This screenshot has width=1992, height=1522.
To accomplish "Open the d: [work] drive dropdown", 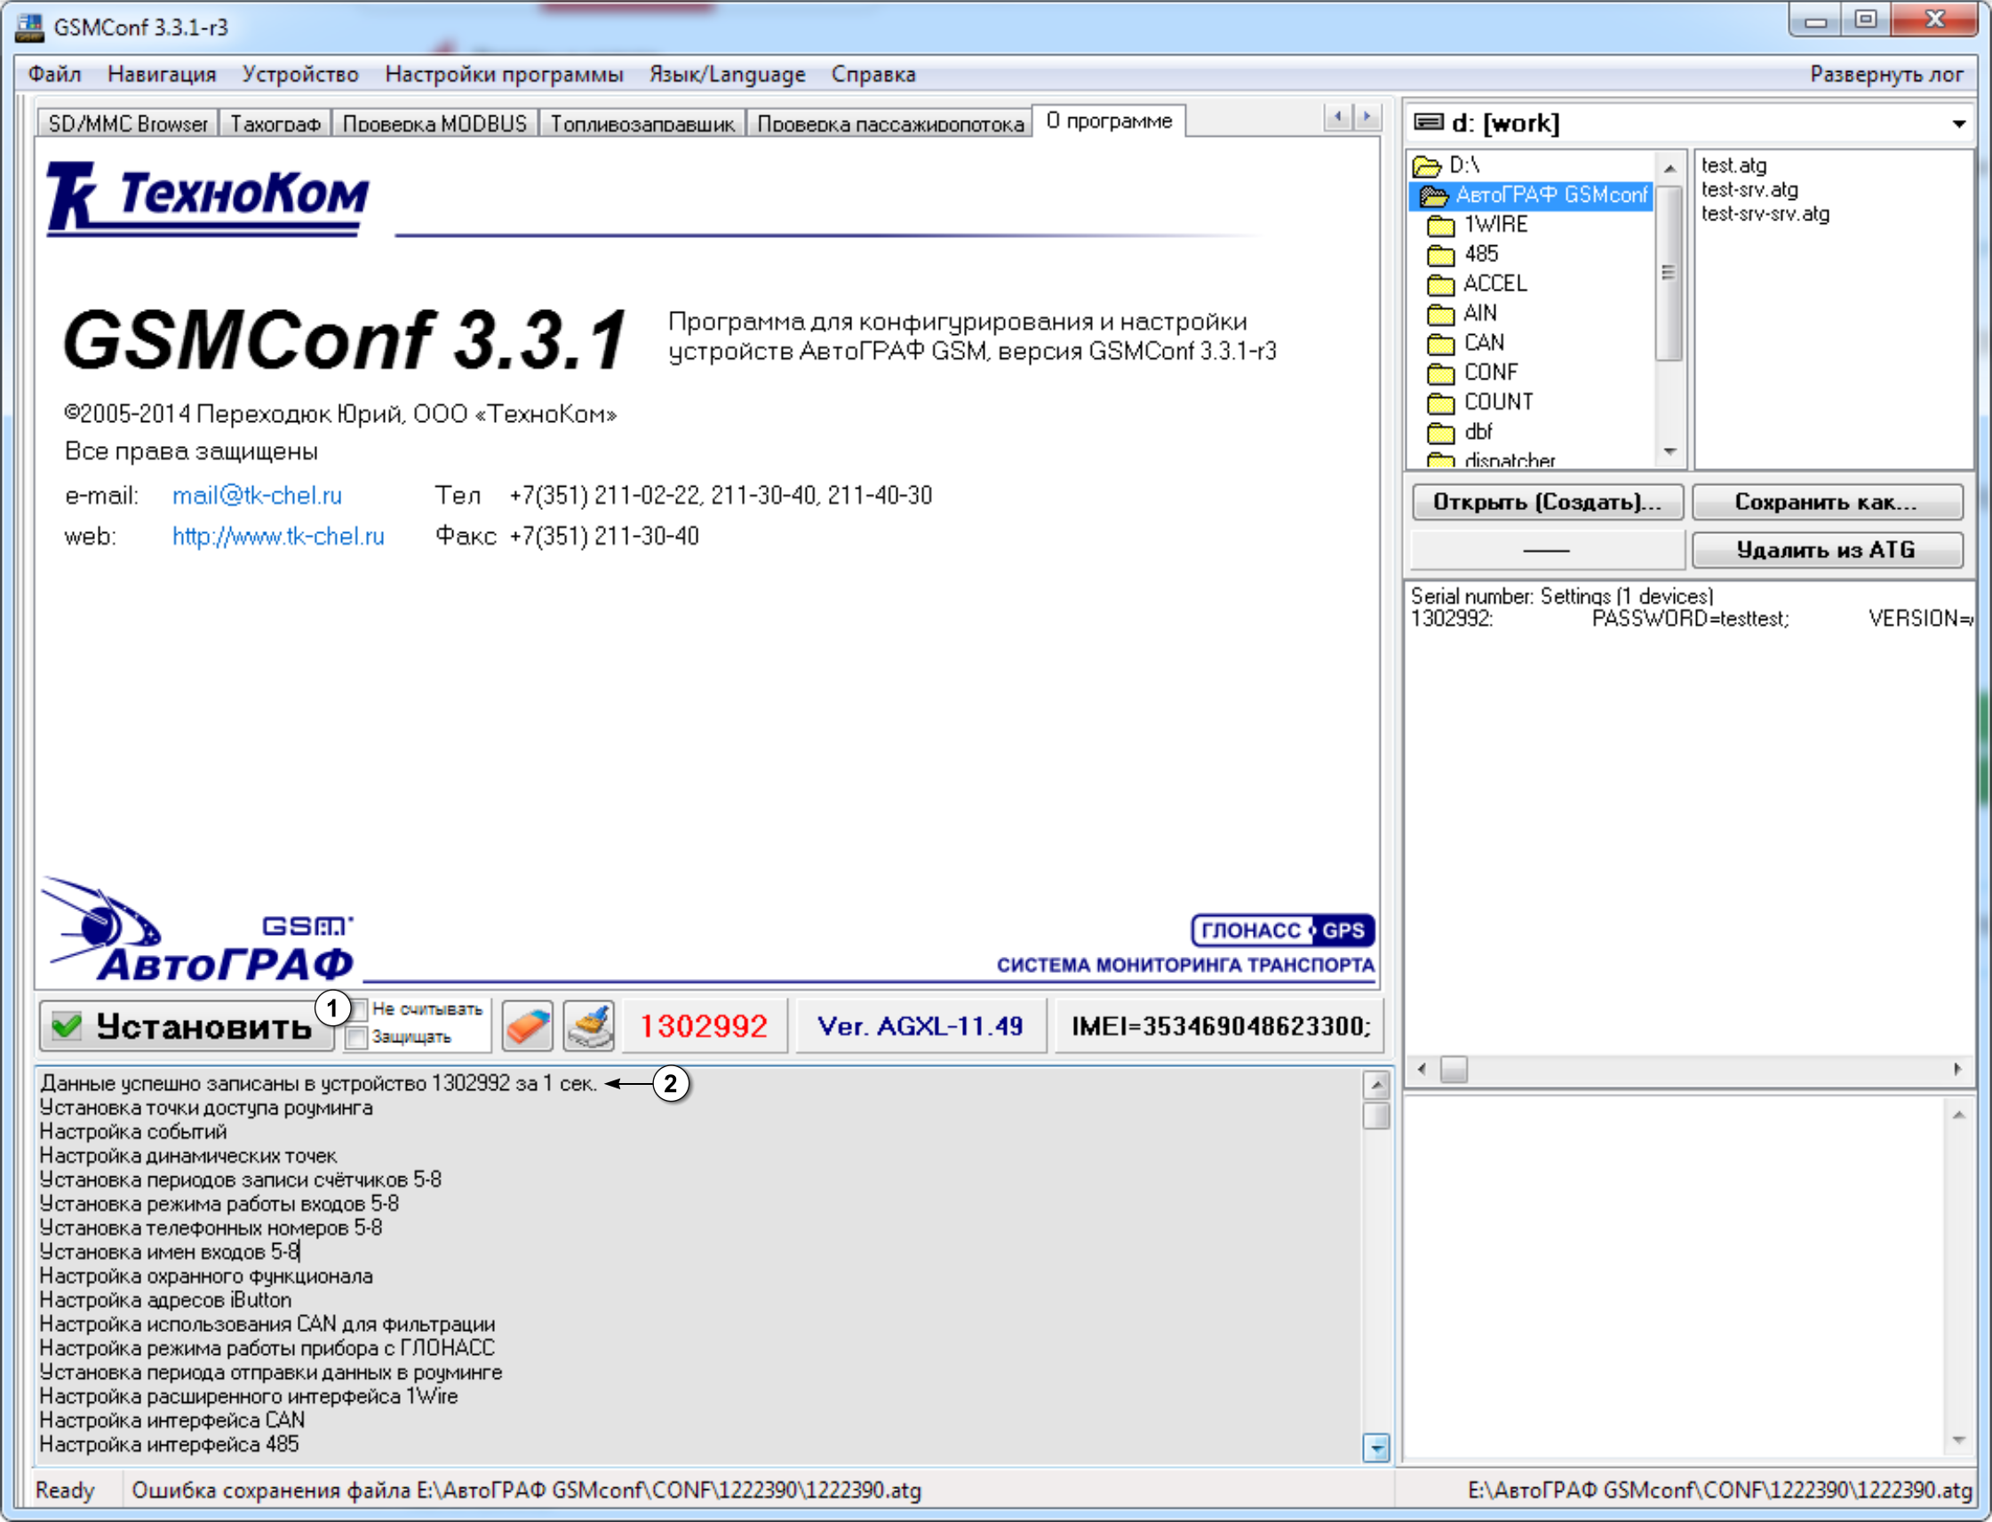I will coord(1958,124).
